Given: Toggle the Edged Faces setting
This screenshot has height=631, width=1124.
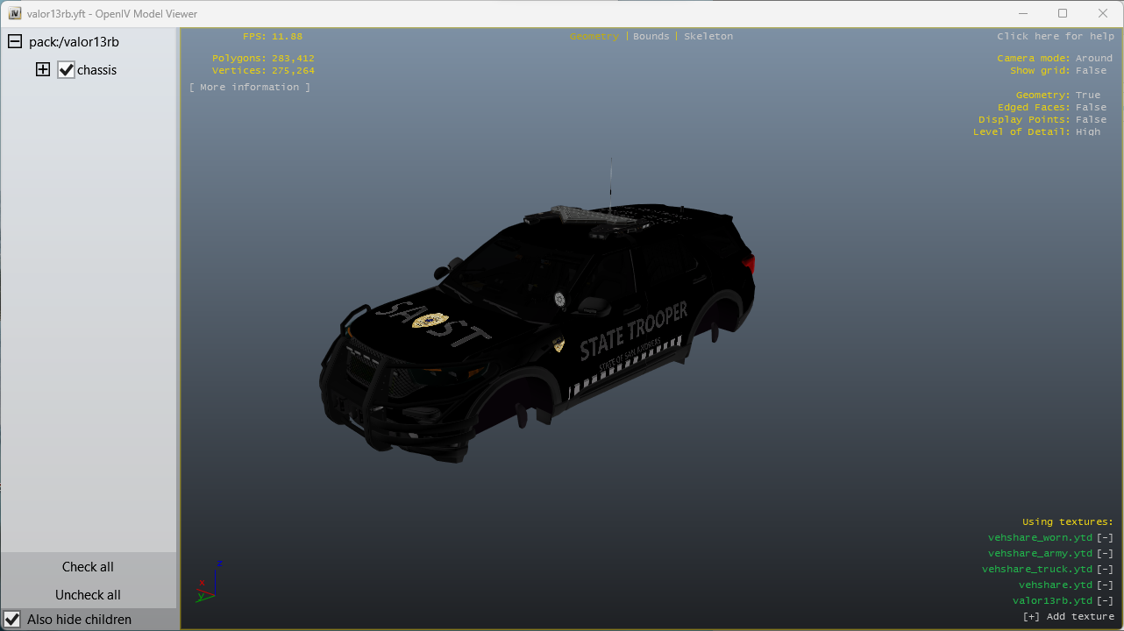Looking at the screenshot, I should (x=1092, y=108).
